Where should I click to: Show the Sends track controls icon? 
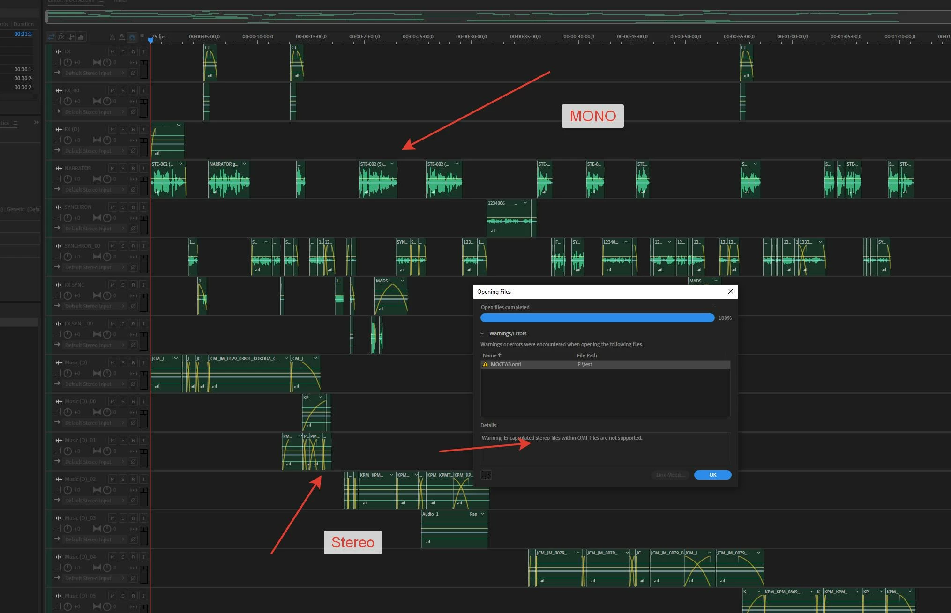[x=71, y=37]
